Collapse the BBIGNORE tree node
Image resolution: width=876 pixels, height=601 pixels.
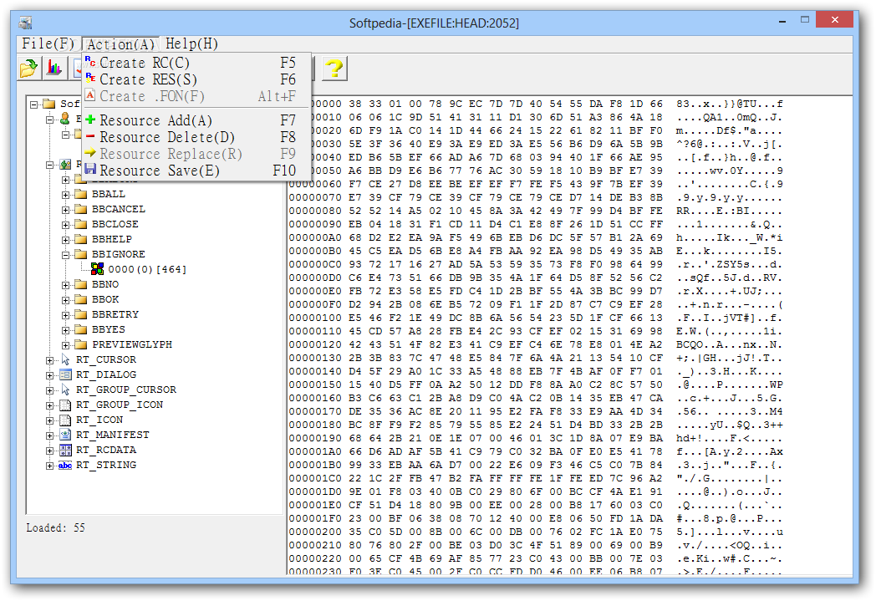point(65,255)
